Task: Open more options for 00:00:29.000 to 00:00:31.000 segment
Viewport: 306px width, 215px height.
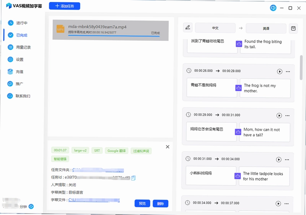Action: pos(288,116)
